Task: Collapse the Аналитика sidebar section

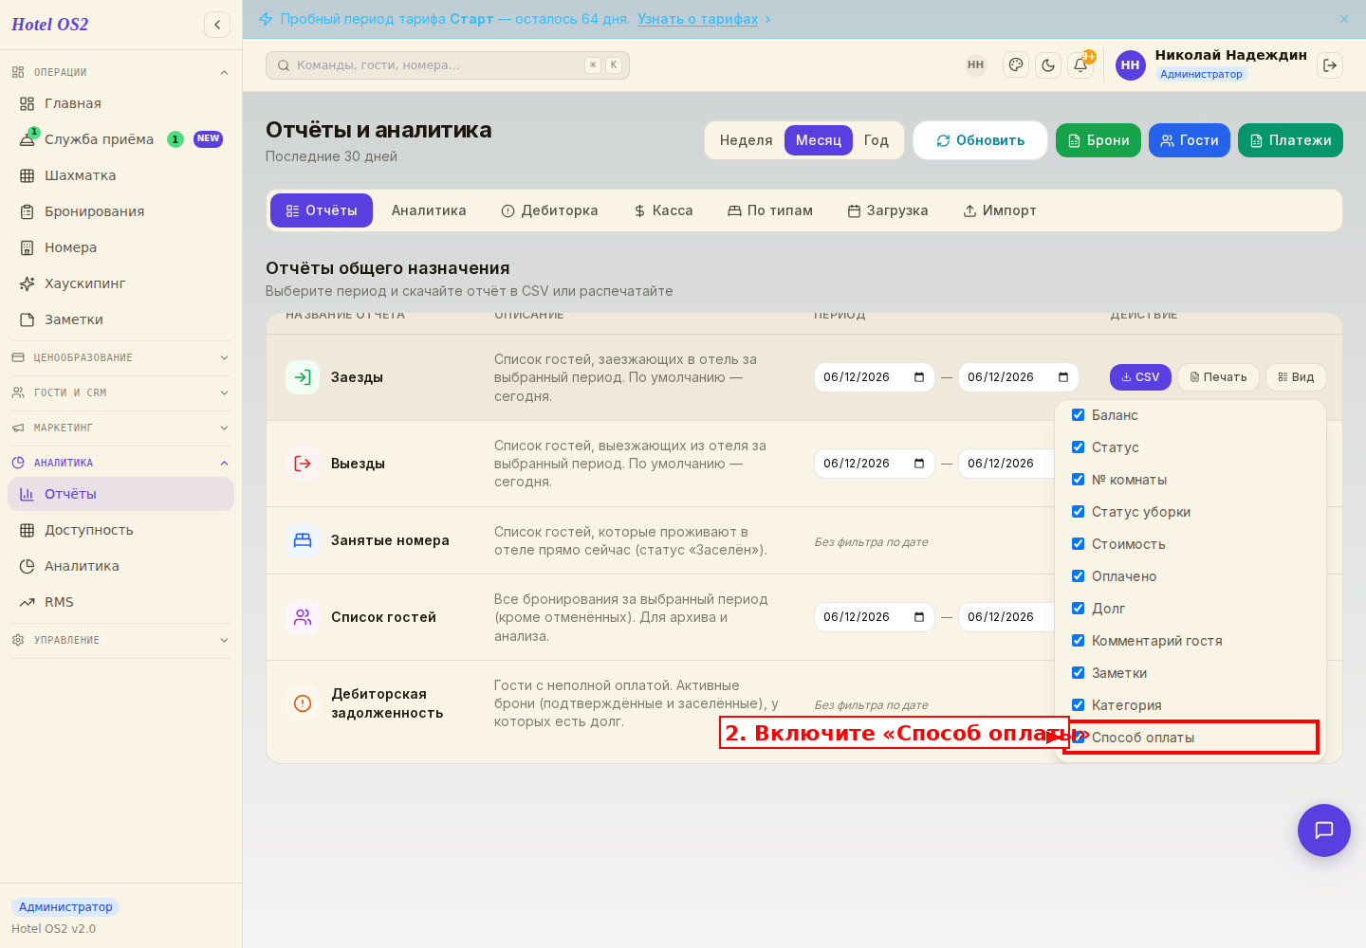Action: click(120, 463)
